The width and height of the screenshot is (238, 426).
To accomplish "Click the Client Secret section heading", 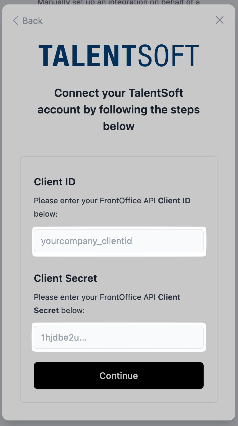I will (x=65, y=278).
